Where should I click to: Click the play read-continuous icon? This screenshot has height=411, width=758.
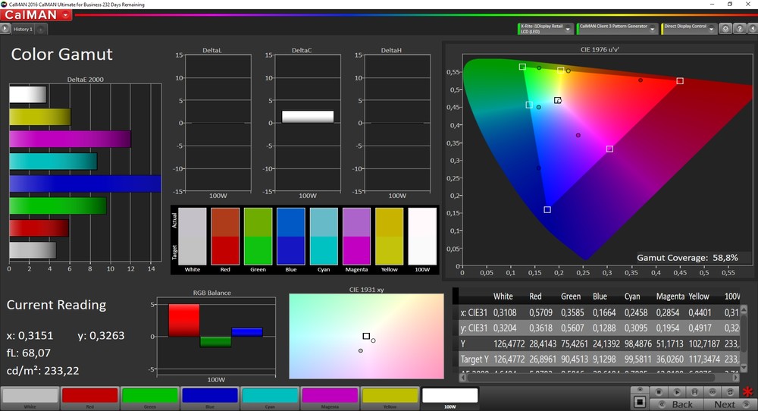point(677,391)
